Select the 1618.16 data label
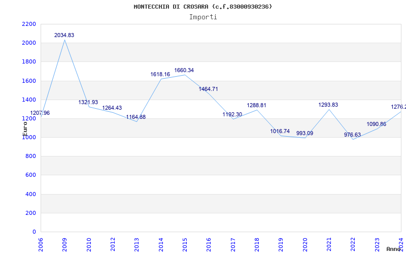 tap(160, 74)
